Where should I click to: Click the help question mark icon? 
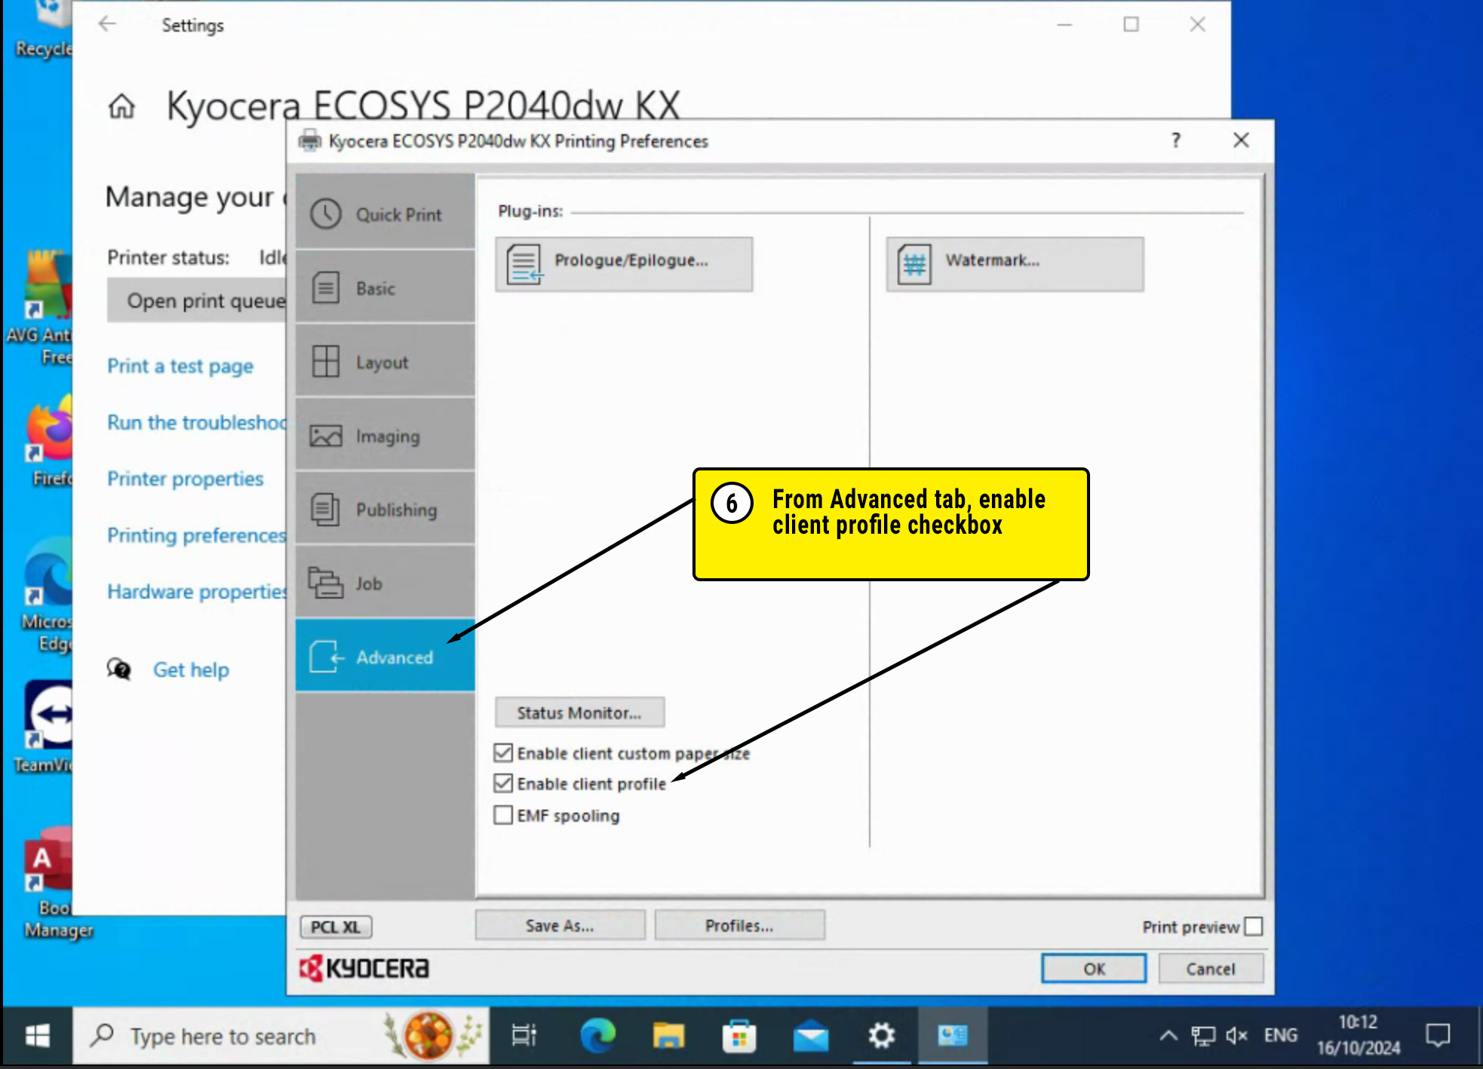pyautogui.click(x=1175, y=140)
